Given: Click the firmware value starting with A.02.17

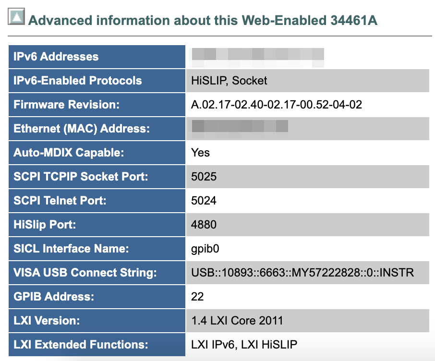Looking at the screenshot, I should (x=276, y=105).
